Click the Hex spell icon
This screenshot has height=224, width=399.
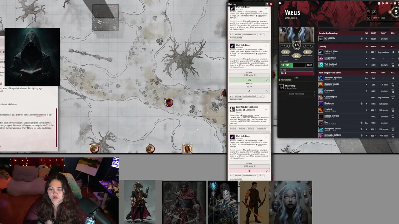point(321,123)
